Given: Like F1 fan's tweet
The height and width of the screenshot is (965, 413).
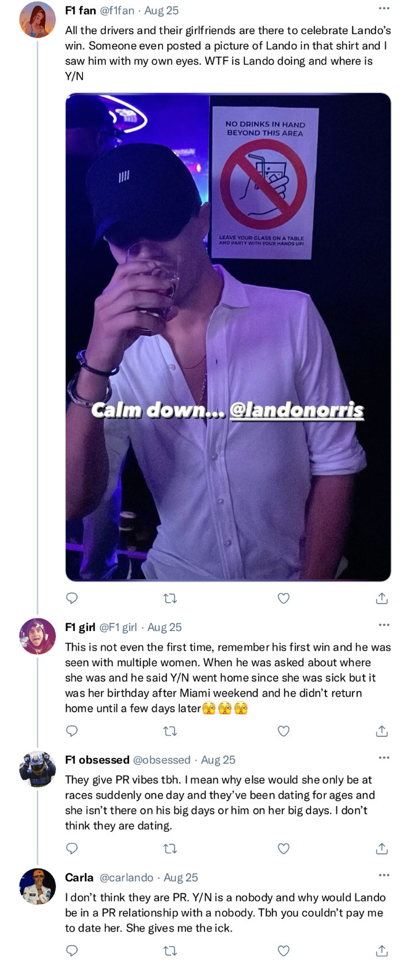Looking at the screenshot, I should 283,598.
